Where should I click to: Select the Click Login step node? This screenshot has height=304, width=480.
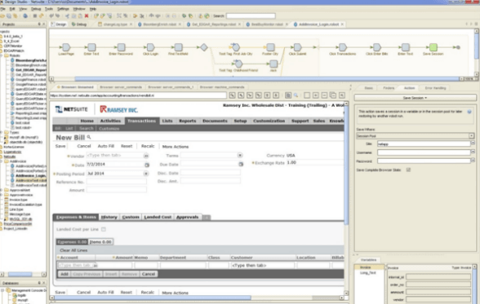click(150, 47)
